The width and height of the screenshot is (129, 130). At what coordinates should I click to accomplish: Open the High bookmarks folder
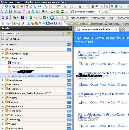(82, 24)
